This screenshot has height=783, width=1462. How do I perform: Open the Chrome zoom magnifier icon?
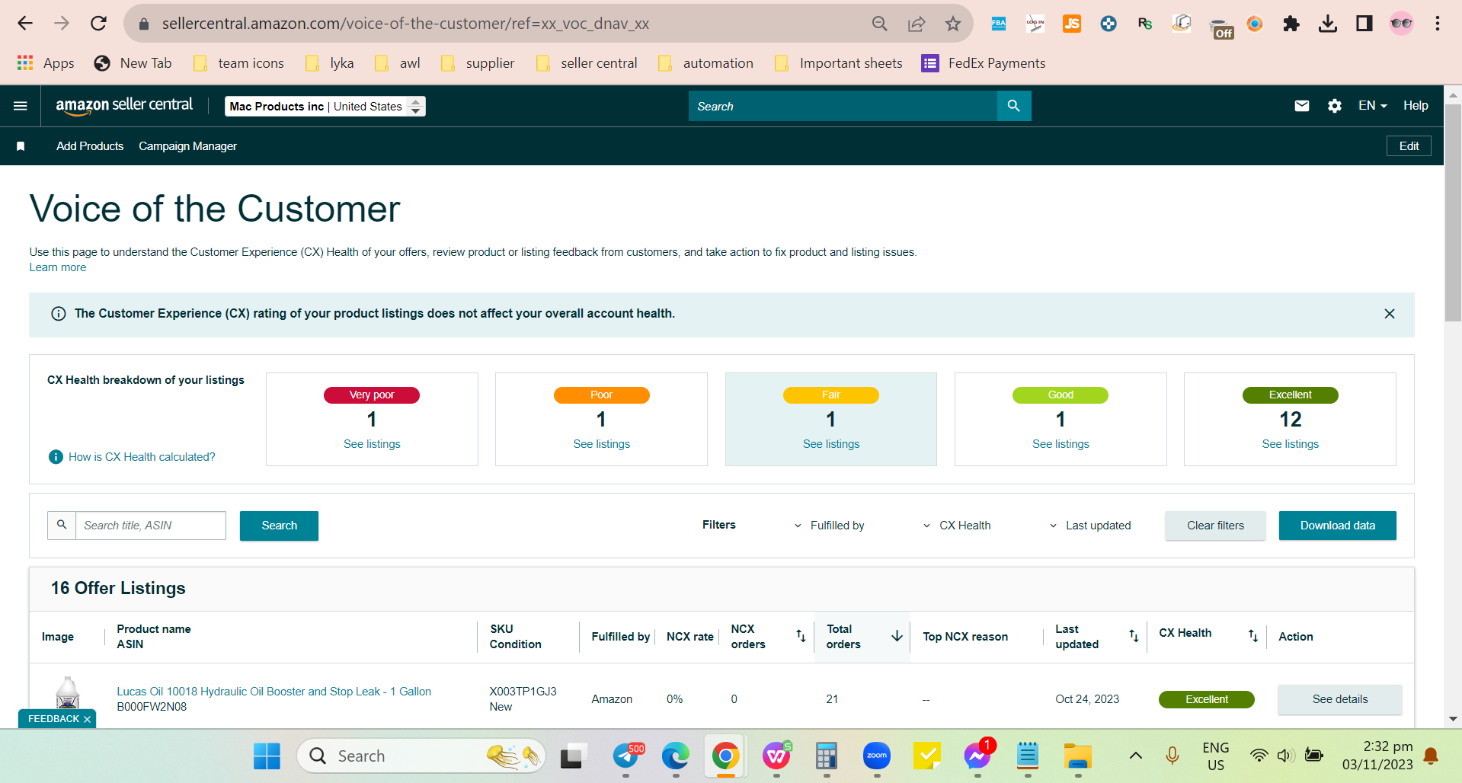[880, 24]
